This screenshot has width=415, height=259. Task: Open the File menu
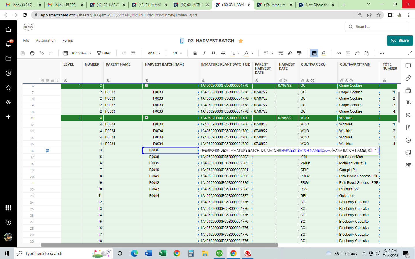pos(26,41)
